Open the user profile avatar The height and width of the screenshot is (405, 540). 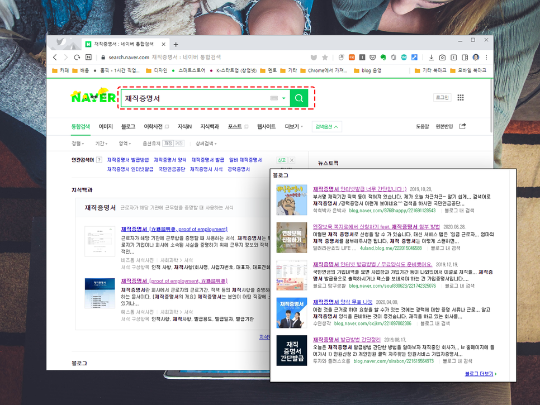[x=476, y=58]
